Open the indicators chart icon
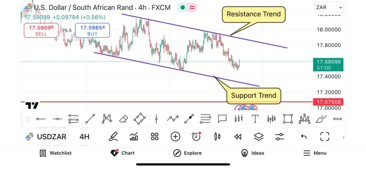Viewport: 366px width, 169px height. 134,136
